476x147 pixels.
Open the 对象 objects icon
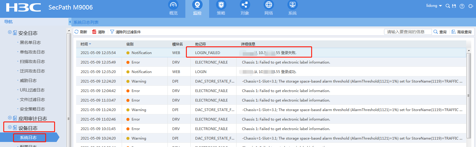point(245,5)
